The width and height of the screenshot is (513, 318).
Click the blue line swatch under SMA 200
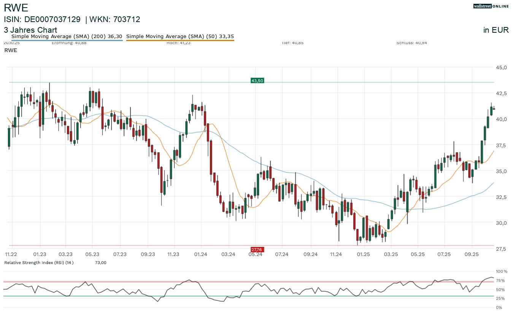pyautogui.click(x=67, y=40)
